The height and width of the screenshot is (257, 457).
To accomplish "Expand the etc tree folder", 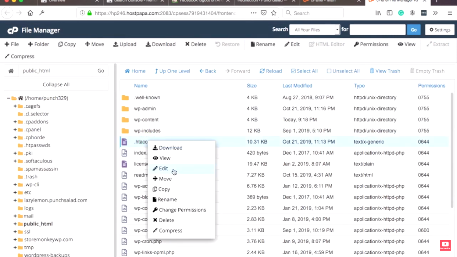I will [x=15, y=193].
